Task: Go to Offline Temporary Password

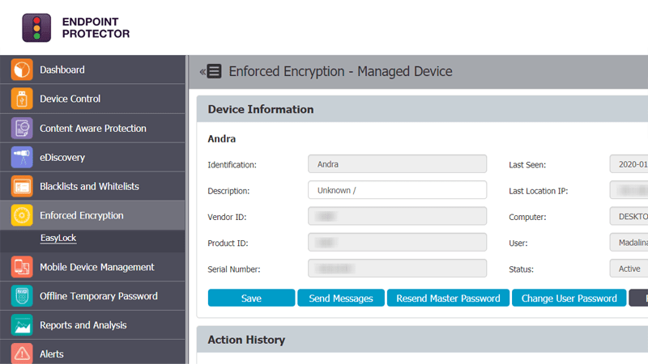Action: click(92, 296)
